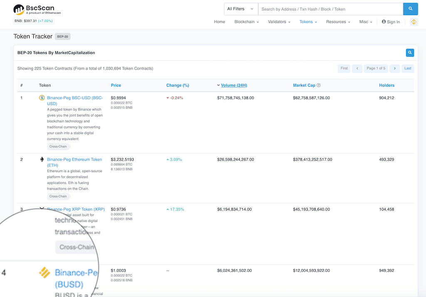Expand the Resources menu
This screenshot has width=426, height=297.
click(338, 22)
